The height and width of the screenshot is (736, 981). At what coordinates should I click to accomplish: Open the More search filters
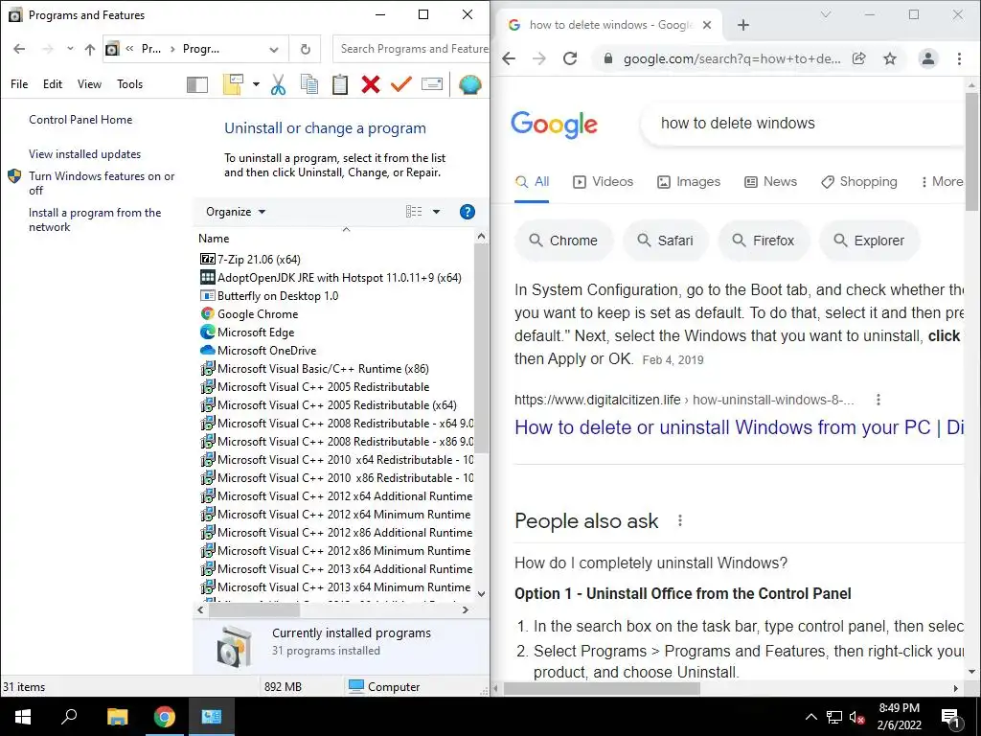[x=943, y=181]
